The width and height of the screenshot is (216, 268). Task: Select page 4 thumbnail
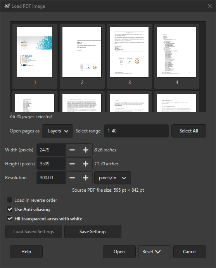[x=176, y=56]
